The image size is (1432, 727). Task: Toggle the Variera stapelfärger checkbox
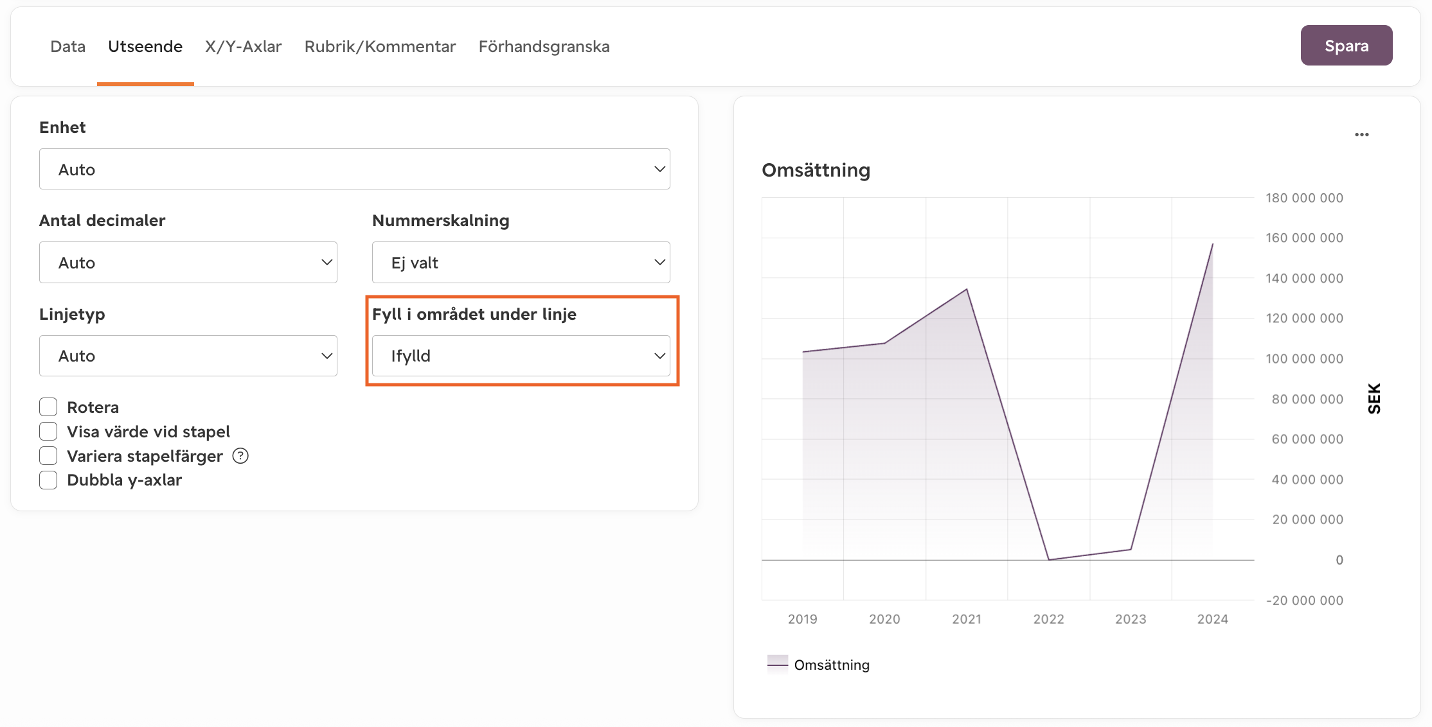48,456
